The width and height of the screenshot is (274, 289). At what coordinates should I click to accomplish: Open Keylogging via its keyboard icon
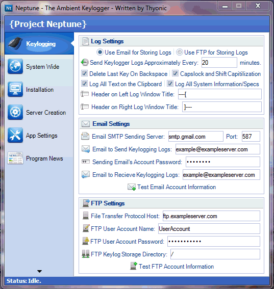coord(15,43)
